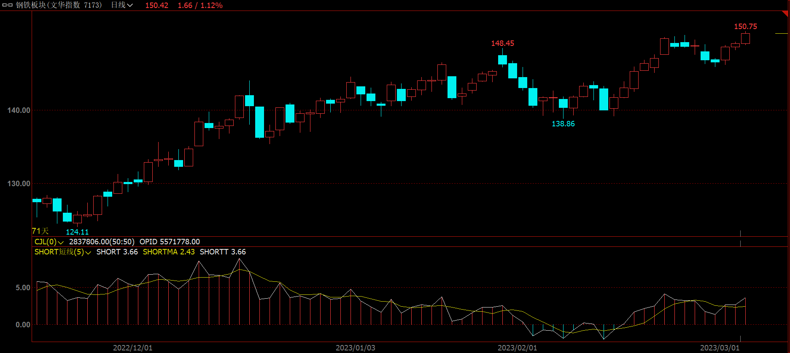Click the cyan candlestick below 148.45

tap(502, 59)
